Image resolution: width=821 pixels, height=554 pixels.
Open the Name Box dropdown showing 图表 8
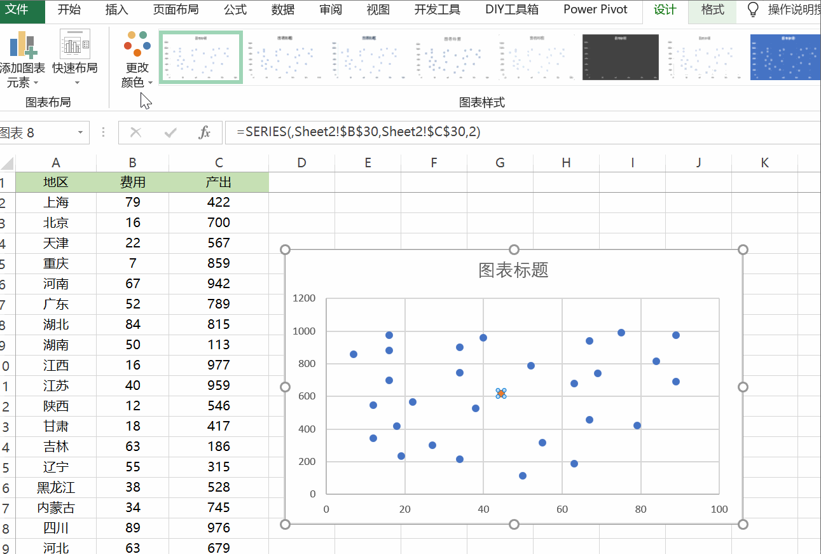click(x=79, y=132)
